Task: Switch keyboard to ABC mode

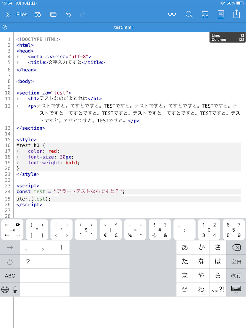Action: click(10, 276)
